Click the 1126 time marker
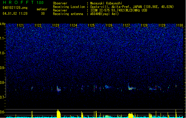The image size is (186, 118). 109,25
